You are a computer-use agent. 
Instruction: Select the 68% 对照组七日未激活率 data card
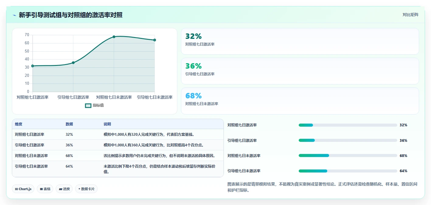tap(300, 101)
